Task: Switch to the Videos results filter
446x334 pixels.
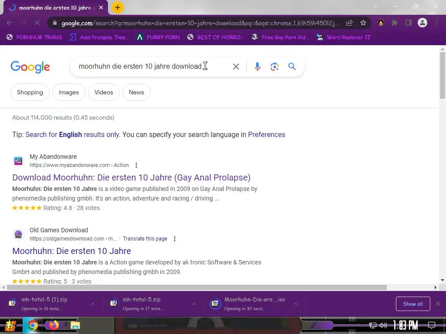Action: coord(104,92)
